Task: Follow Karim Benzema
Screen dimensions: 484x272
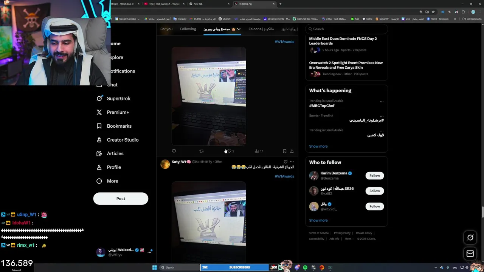Action: pyautogui.click(x=375, y=176)
